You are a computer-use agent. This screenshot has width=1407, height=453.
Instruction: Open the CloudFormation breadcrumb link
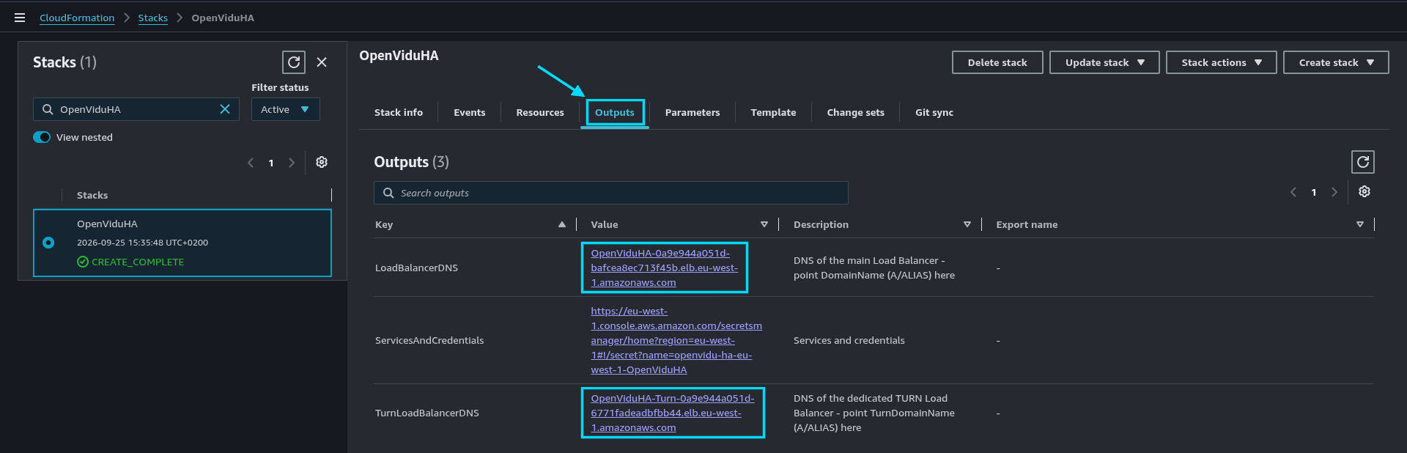coord(77,18)
